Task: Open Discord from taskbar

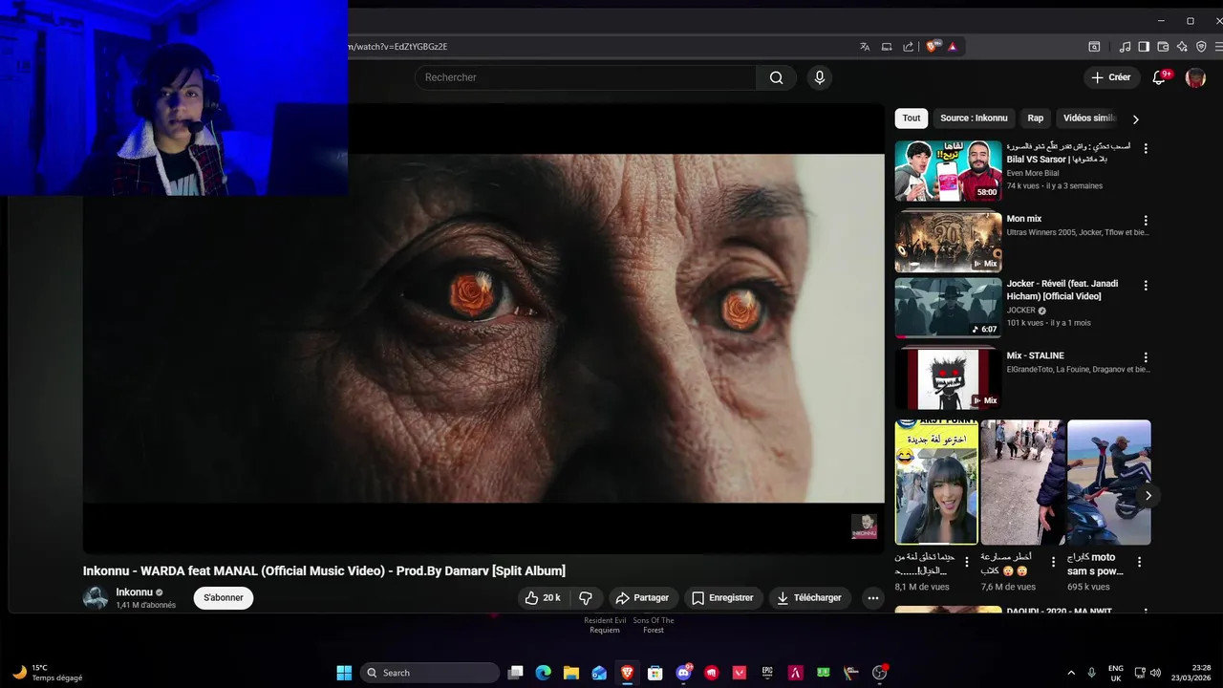Action: tap(683, 673)
